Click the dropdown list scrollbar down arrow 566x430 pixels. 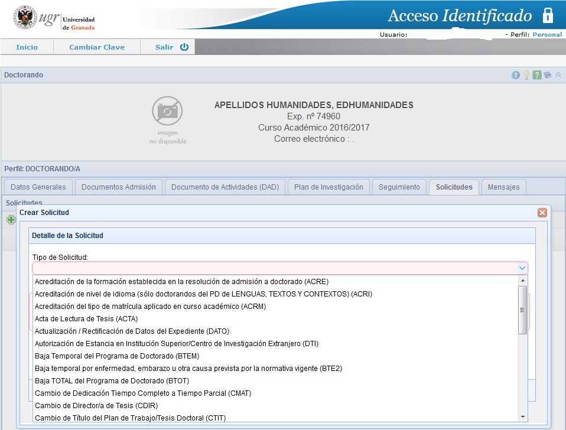pos(522,417)
